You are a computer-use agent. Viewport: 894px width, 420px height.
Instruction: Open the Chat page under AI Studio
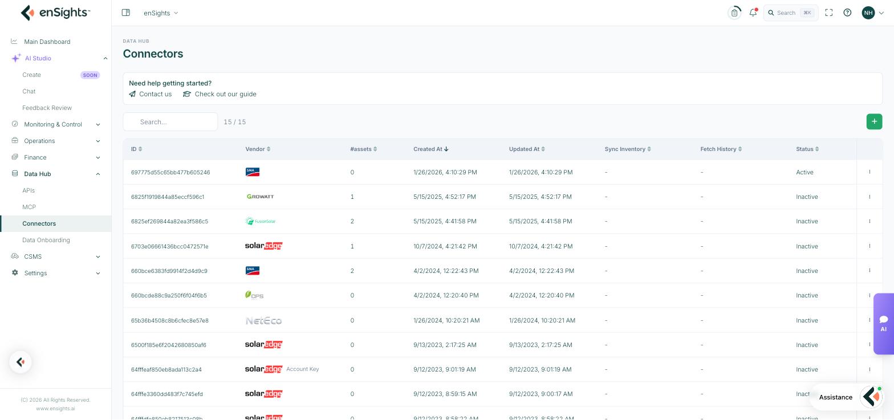tap(29, 91)
